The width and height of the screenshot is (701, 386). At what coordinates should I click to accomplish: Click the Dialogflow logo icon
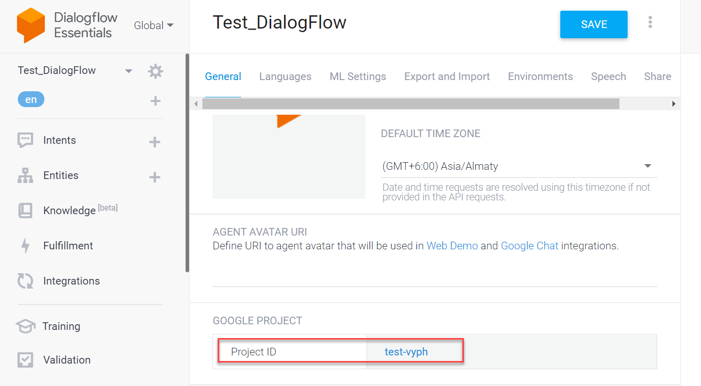[x=31, y=25]
